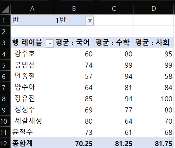Screen dimensions: 175x148
Task: Select 장유진's 사회 score 100
Action: [154, 99]
